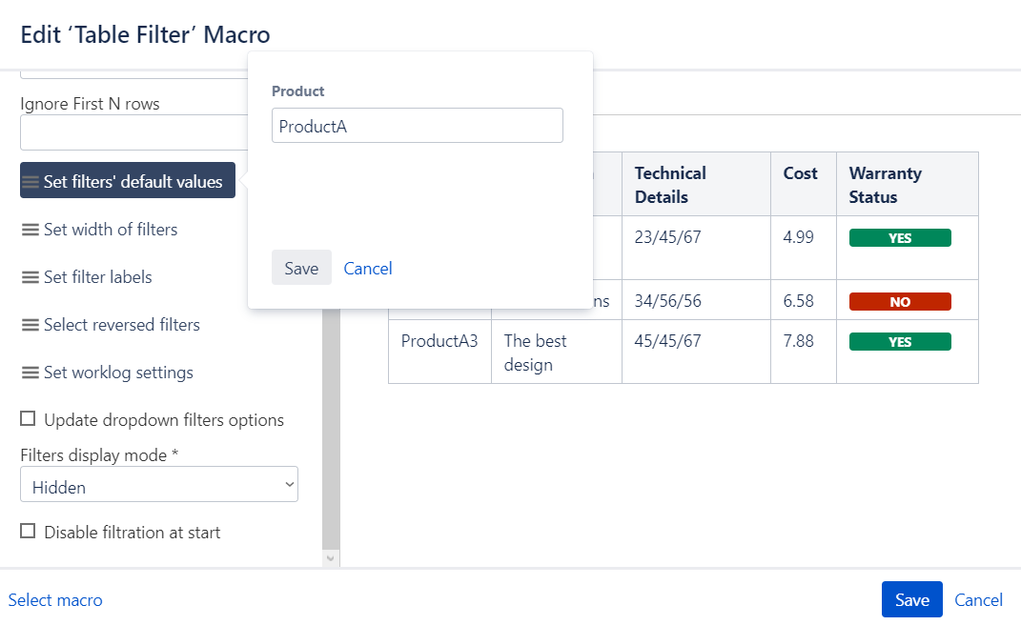
Task: Click the green YES warranty badge
Action: tap(900, 236)
